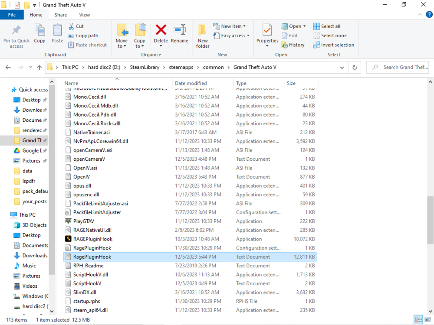
Task: Navigate to steamapps via the breadcrumb
Action: tap(181, 67)
